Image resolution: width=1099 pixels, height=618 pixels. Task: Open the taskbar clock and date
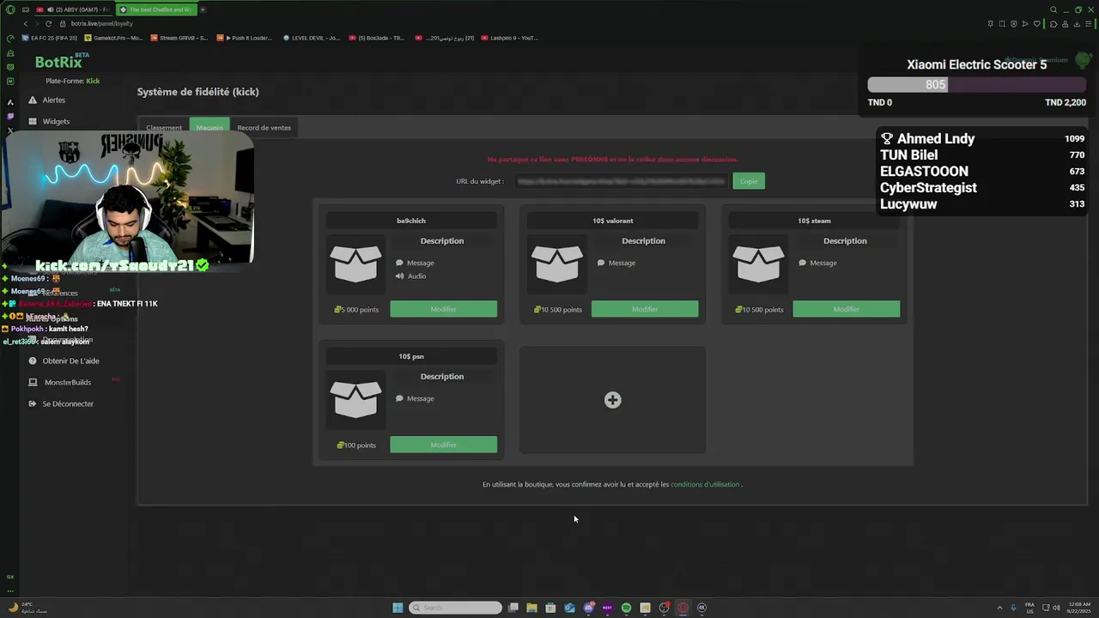click(1078, 608)
